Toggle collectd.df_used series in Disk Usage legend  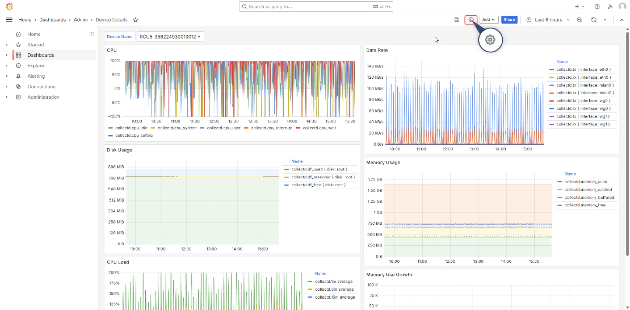click(x=319, y=169)
